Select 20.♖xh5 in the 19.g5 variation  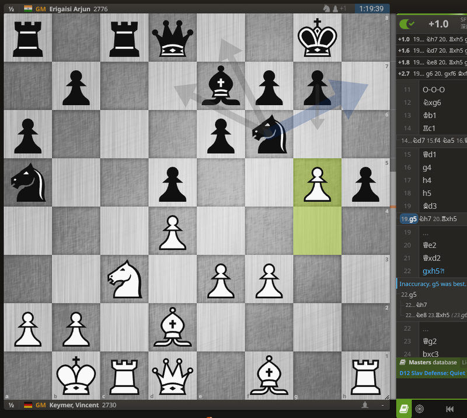tap(445, 219)
